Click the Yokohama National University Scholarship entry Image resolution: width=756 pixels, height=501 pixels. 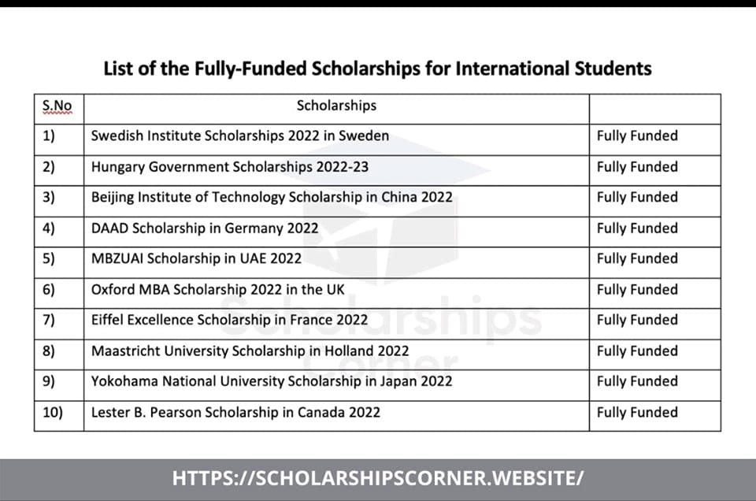[x=272, y=381]
